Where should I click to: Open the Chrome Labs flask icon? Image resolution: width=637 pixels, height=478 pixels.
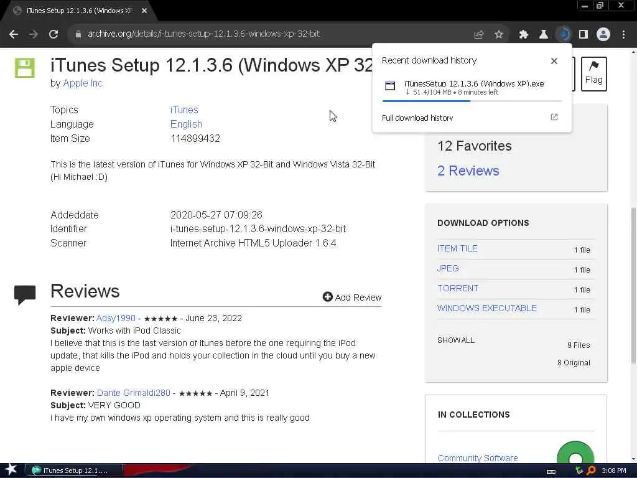[x=543, y=35]
